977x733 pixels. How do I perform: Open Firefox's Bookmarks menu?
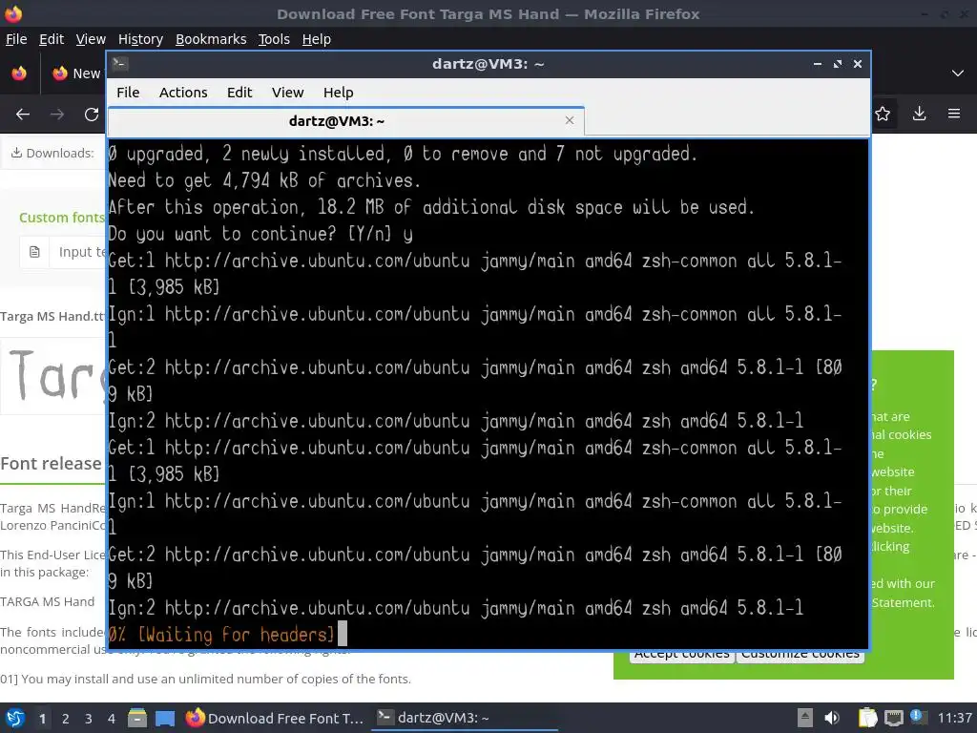211,39
